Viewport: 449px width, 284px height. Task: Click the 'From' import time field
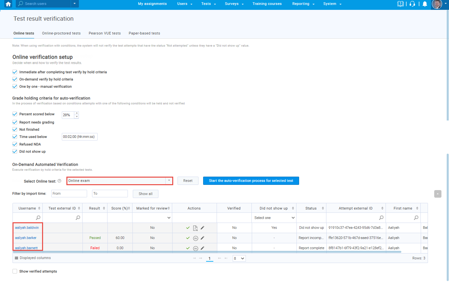(x=69, y=193)
